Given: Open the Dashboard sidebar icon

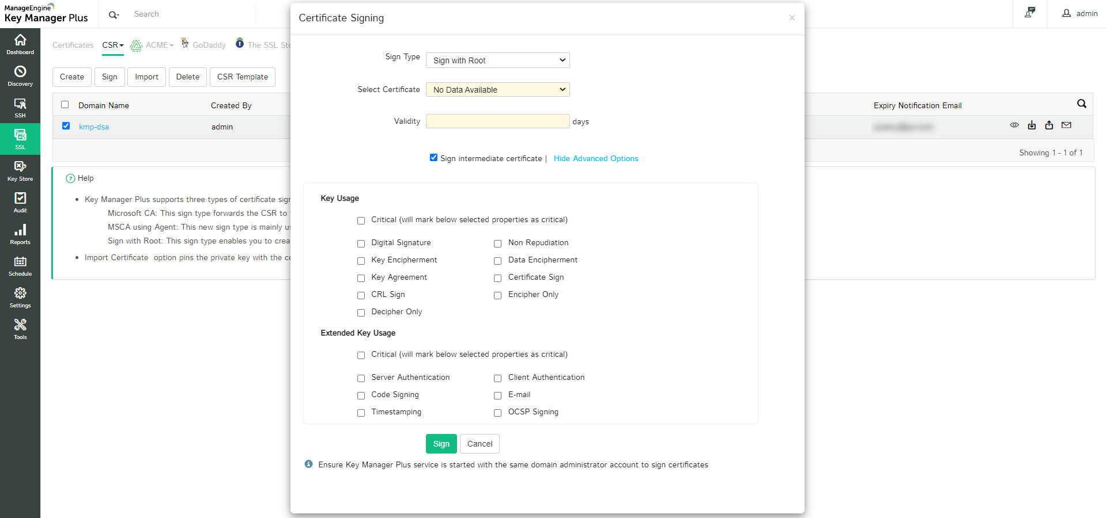Looking at the screenshot, I should click(x=20, y=44).
